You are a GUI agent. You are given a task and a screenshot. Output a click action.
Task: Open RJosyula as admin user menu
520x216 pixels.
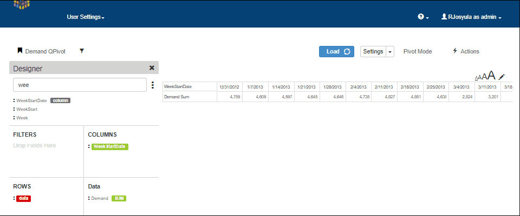[471, 17]
